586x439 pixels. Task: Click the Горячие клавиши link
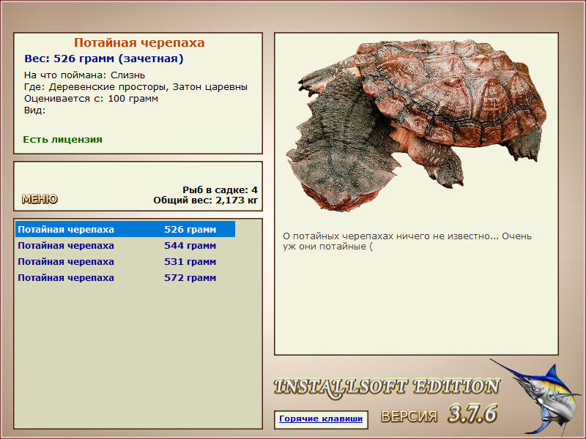pyautogui.click(x=321, y=419)
